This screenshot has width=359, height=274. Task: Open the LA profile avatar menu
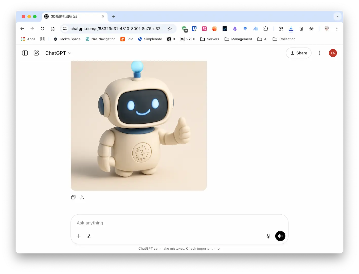pyautogui.click(x=333, y=53)
